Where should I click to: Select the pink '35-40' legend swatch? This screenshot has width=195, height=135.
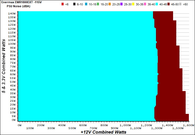pyautogui.click(x=145, y=4)
